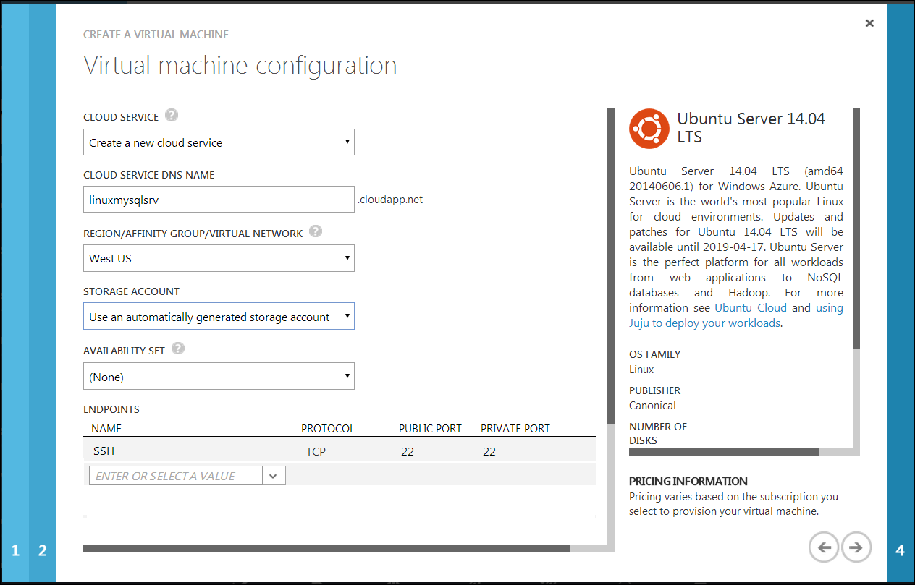Image resolution: width=915 pixels, height=585 pixels.
Task: Go back with the previous arrow
Action: click(x=824, y=547)
